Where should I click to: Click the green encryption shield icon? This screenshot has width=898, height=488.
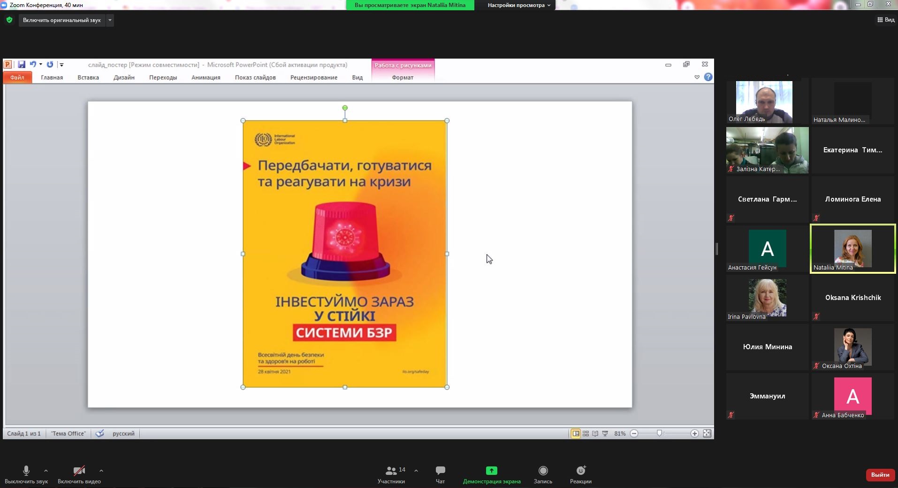click(9, 20)
